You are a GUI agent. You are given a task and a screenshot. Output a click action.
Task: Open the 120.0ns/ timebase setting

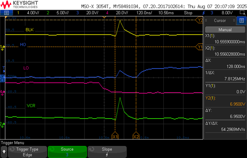[144, 13]
